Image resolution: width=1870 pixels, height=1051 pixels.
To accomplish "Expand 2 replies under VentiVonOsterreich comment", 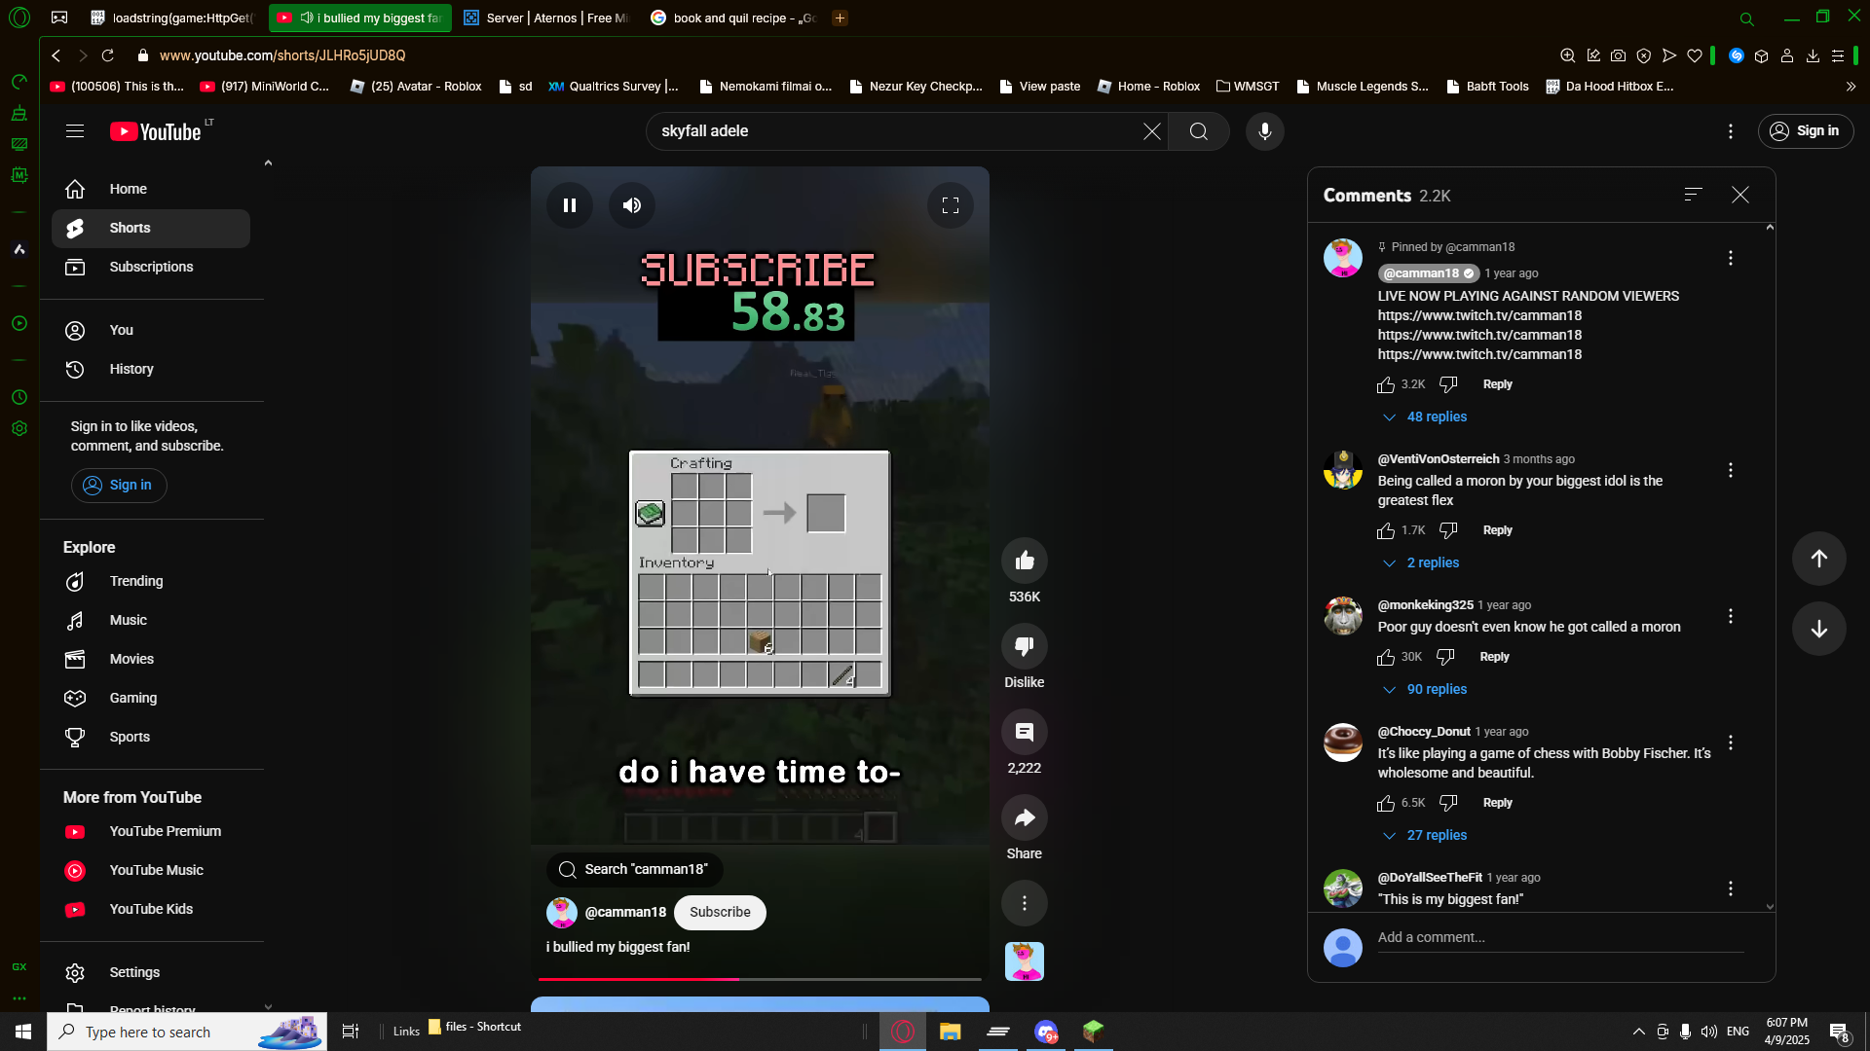I will 1422,562.
